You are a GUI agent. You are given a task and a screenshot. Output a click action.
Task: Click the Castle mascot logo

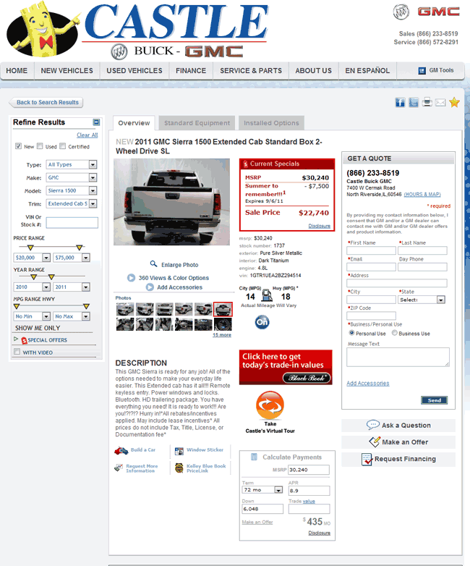(x=43, y=30)
